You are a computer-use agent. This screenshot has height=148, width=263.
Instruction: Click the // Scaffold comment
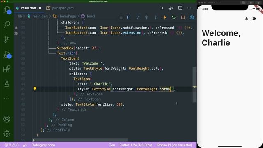pos(58,130)
